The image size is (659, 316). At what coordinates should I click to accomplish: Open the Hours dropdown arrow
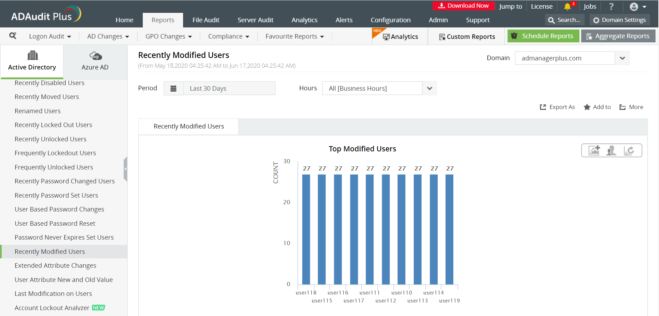429,88
